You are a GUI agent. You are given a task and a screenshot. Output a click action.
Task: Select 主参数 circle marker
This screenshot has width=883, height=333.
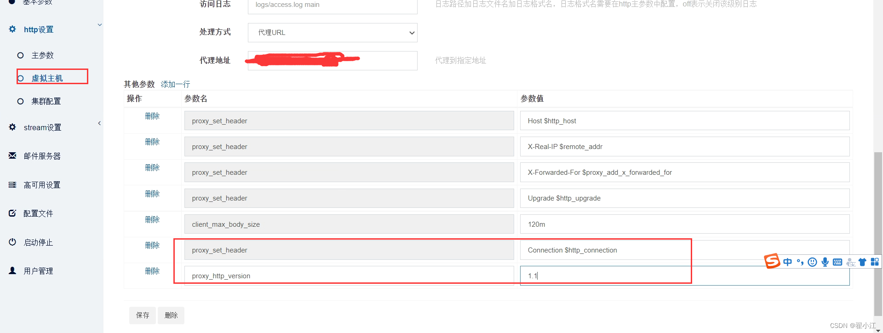coord(20,55)
